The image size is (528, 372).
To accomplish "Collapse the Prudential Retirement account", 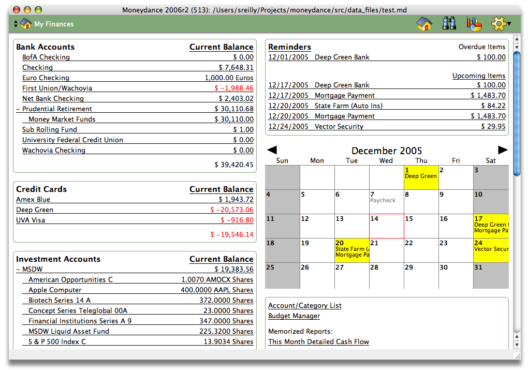I will tap(18, 109).
